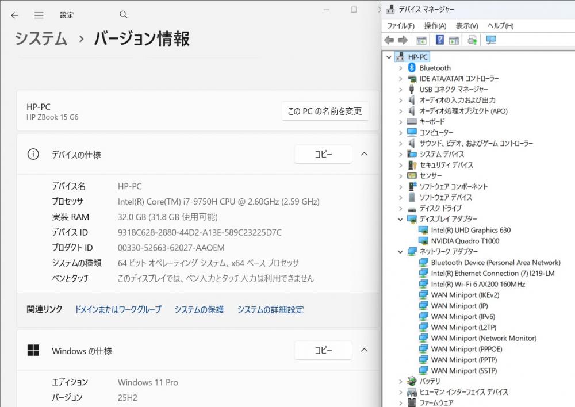This screenshot has height=407, width=575.
Task: Click the センサー category icon
Action: [412, 176]
